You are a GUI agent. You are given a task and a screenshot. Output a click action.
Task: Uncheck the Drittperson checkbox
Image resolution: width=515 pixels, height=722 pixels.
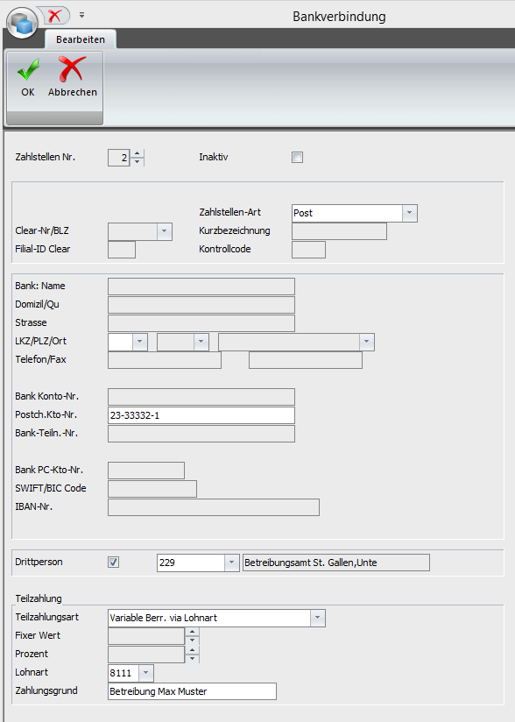pyautogui.click(x=113, y=563)
